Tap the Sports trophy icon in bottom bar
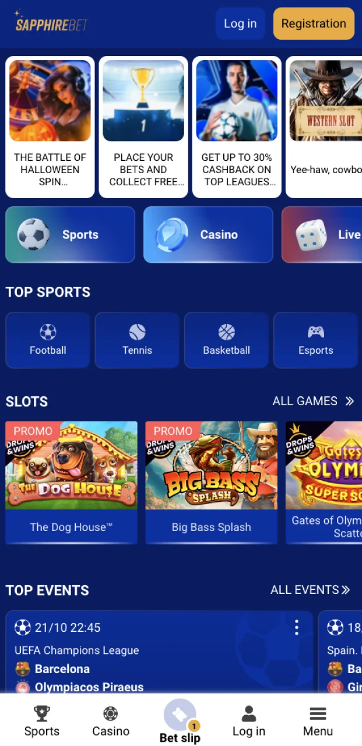Image resolution: width=362 pixels, height=746 pixels. pyautogui.click(x=42, y=713)
